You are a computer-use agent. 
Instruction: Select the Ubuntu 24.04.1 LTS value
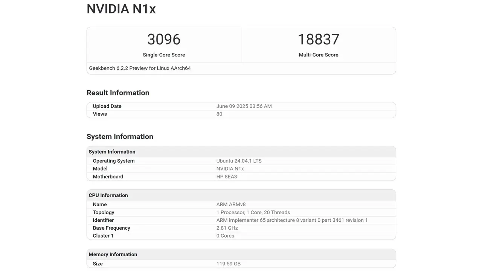(239, 161)
